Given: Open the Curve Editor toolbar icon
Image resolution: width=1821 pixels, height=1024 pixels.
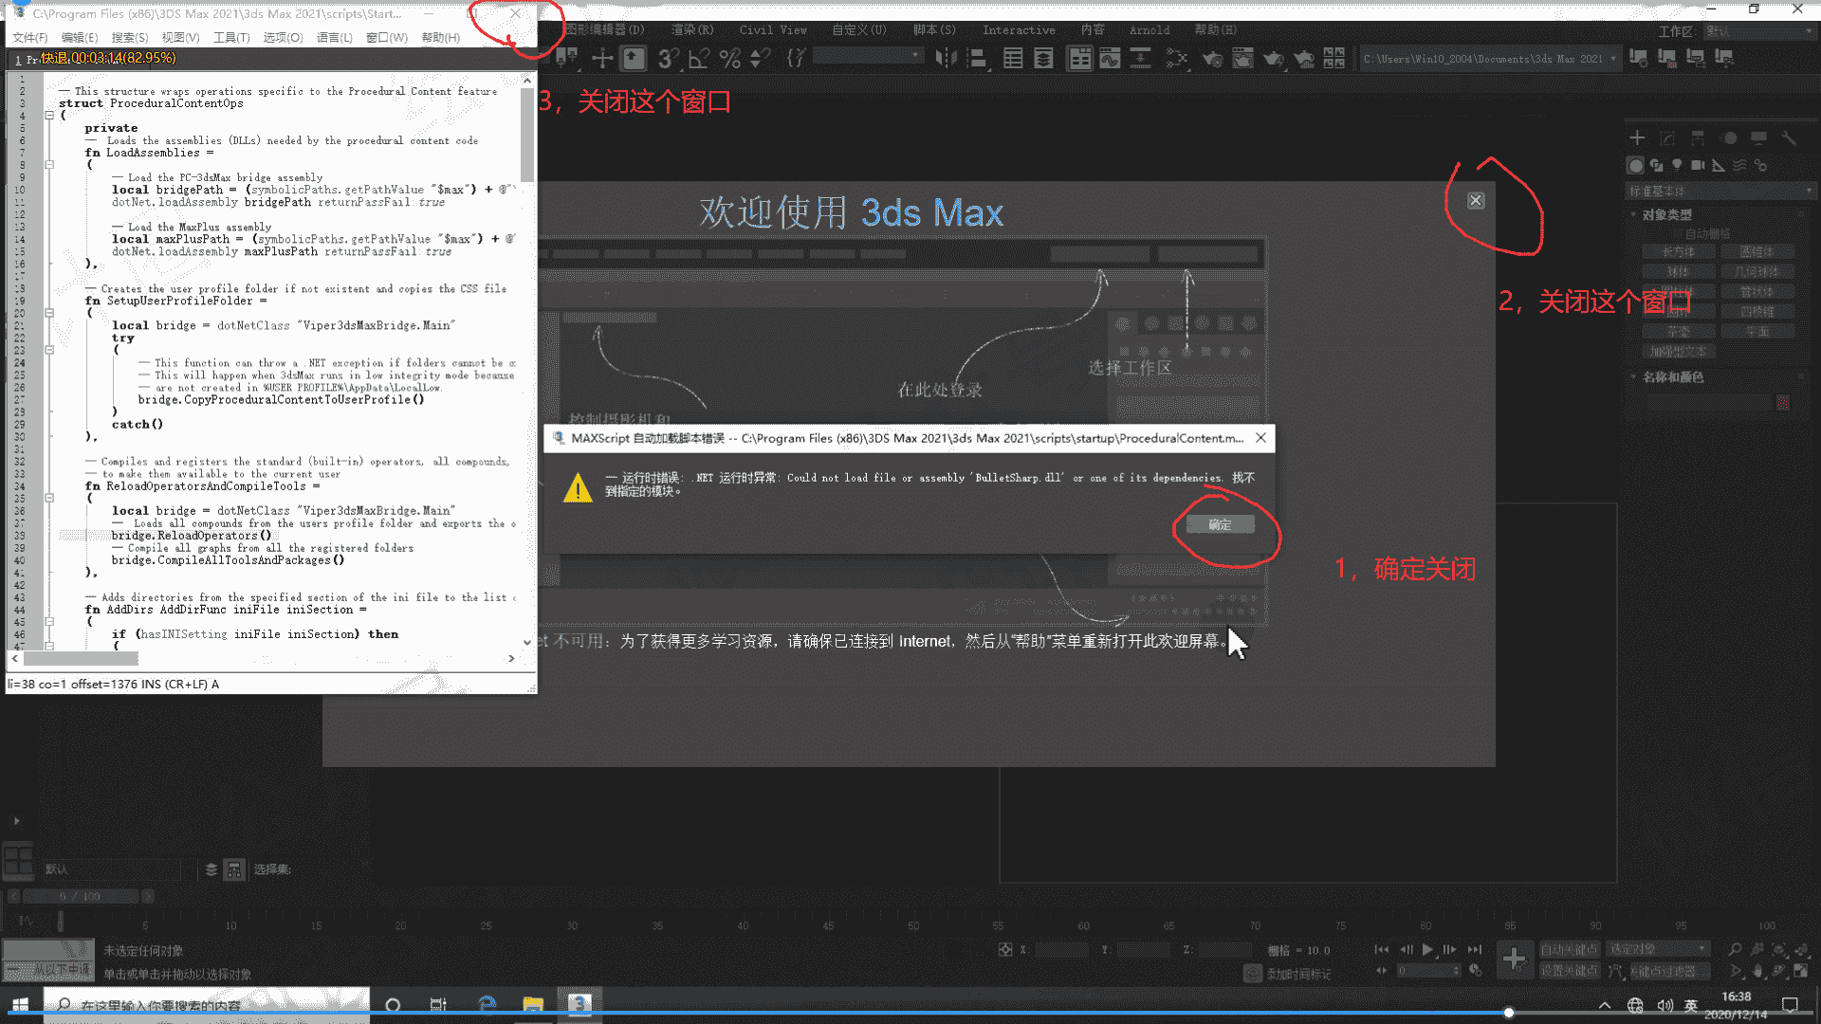Looking at the screenshot, I should point(1110,59).
